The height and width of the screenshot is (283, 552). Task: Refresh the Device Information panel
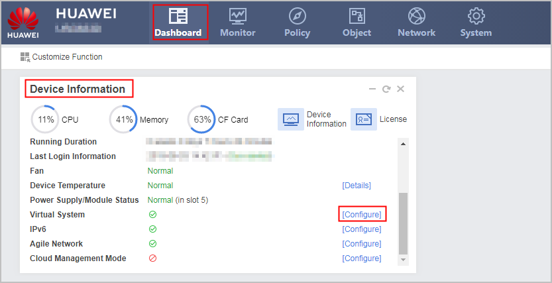(x=386, y=89)
